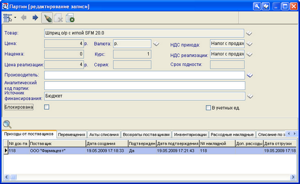Click the magnifying glass search icon

[7, 124]
